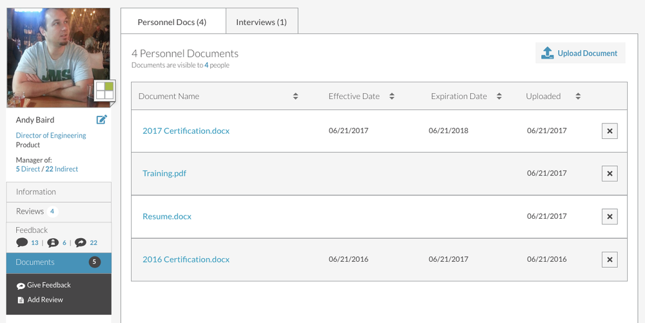
Task: Click the Documents count badge 5
Action: click(94, 263)
